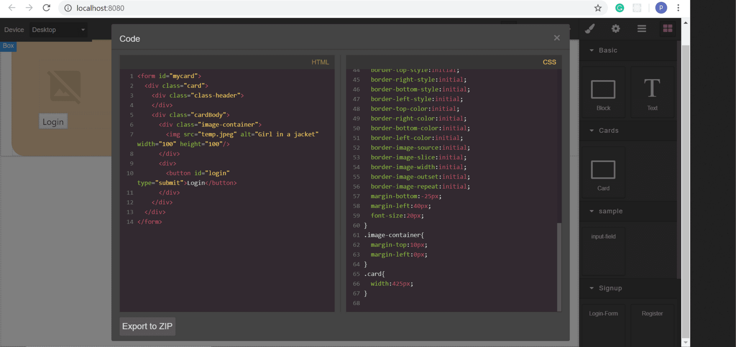Collapse the sample category
Image resolution: width=736 pixels, height=347 pixels.
(610, 211)
